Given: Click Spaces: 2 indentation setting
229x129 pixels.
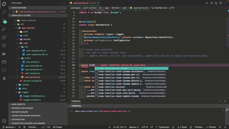Looking at the screenshot, I should [x=134, y=127].
